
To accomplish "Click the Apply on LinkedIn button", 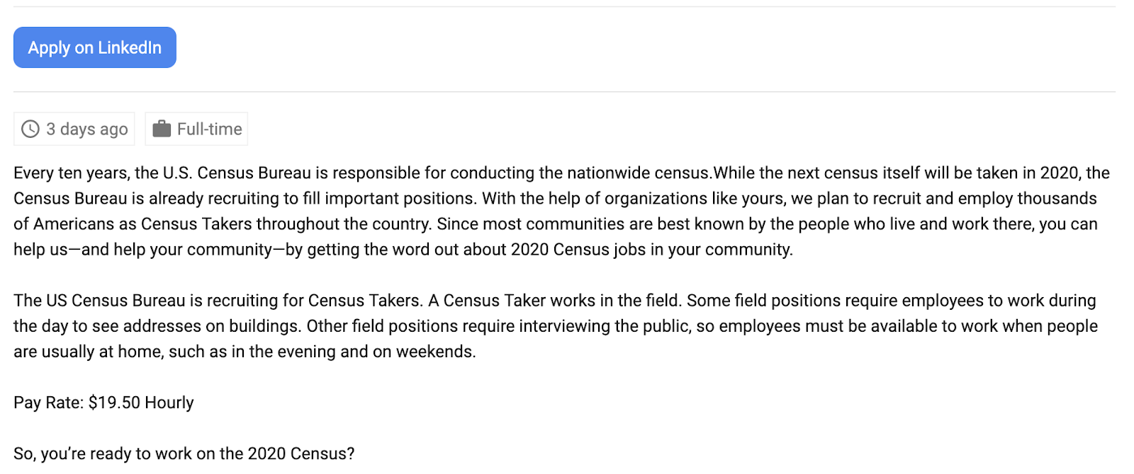I will coord(95,47).
